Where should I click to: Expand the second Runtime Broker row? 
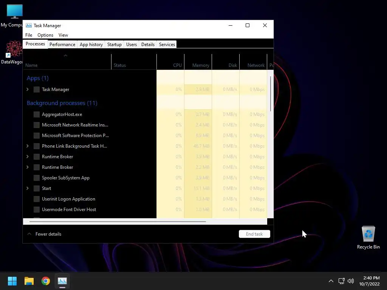tap(27, 167)
